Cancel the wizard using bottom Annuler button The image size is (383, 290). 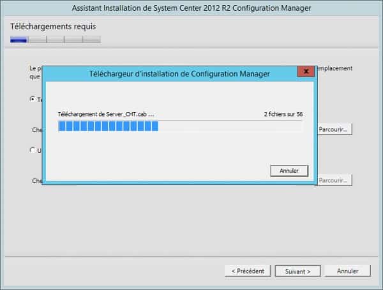347,271
